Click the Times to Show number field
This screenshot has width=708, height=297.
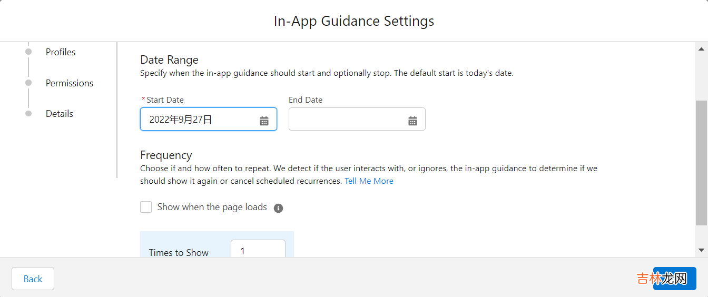coord(258,250)
